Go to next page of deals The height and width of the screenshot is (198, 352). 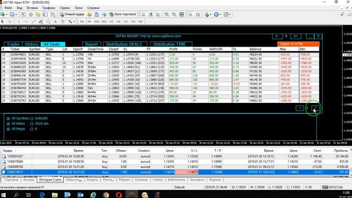point(315,108)
